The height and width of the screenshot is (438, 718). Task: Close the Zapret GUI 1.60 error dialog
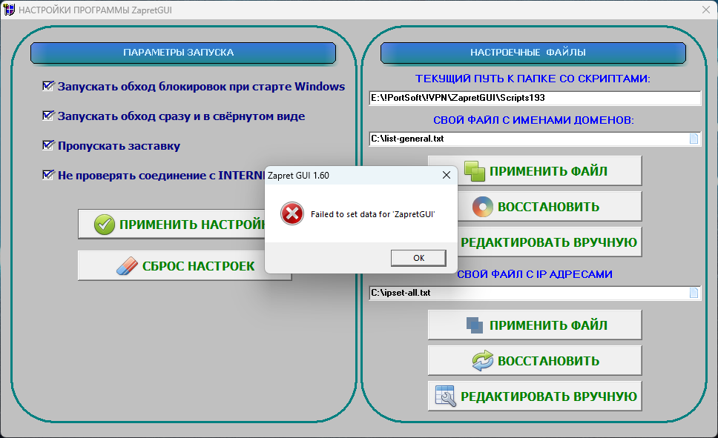447,176
